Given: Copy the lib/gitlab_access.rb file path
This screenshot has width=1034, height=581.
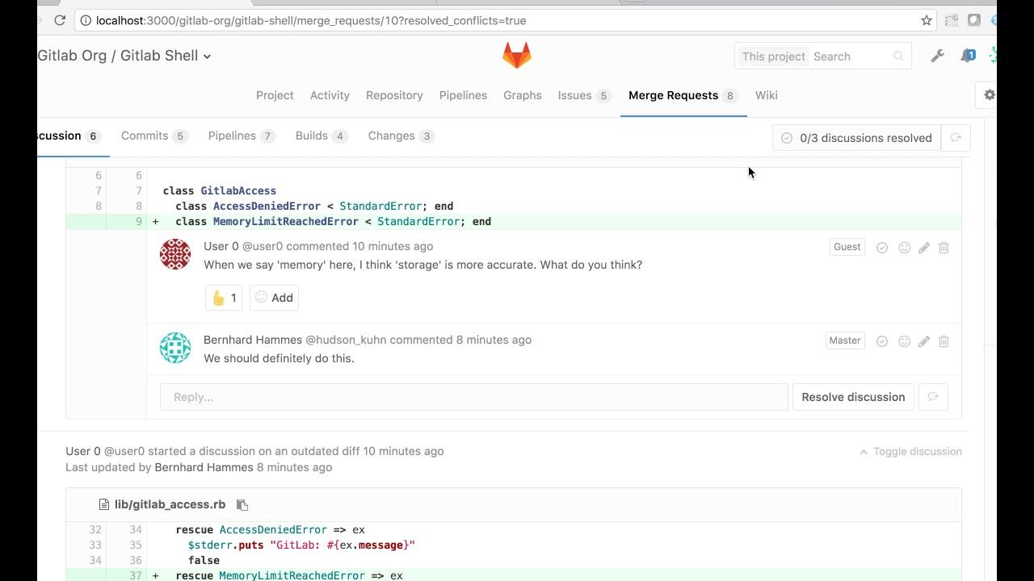Looking at the screenshot, I should [242, 505].
